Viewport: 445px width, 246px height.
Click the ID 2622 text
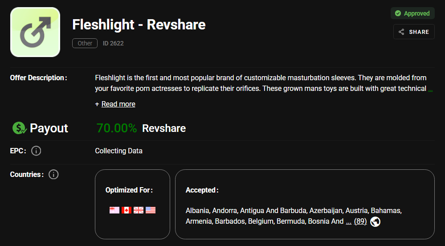[113, 43]
